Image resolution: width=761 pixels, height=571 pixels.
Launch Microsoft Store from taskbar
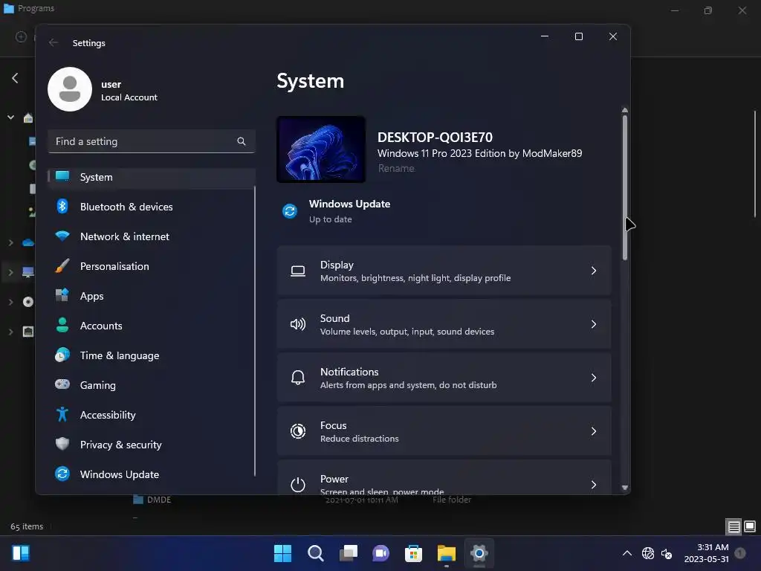[413, 553]
